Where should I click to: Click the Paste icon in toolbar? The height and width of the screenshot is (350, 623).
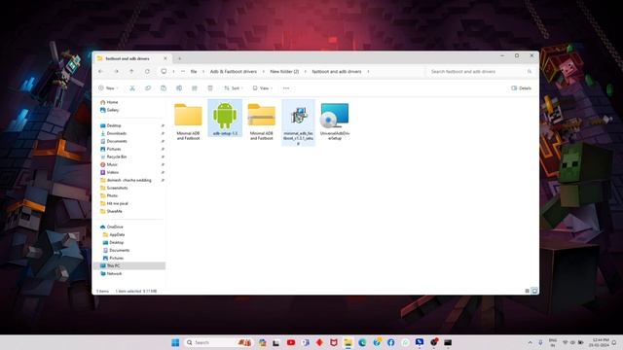[164, 88]
